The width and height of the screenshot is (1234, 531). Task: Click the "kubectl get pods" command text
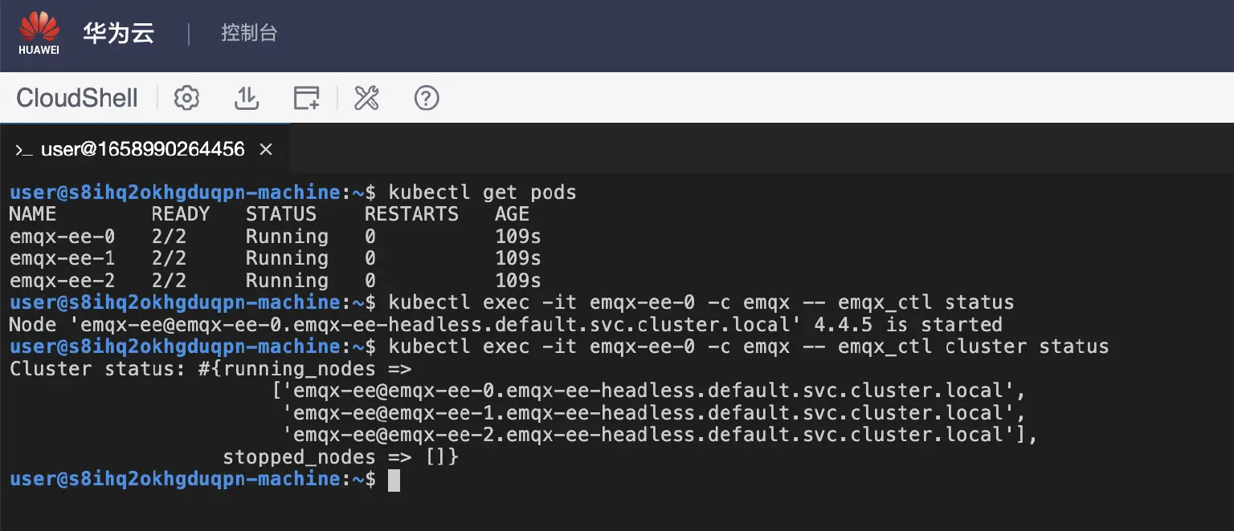tap(482, 193)
